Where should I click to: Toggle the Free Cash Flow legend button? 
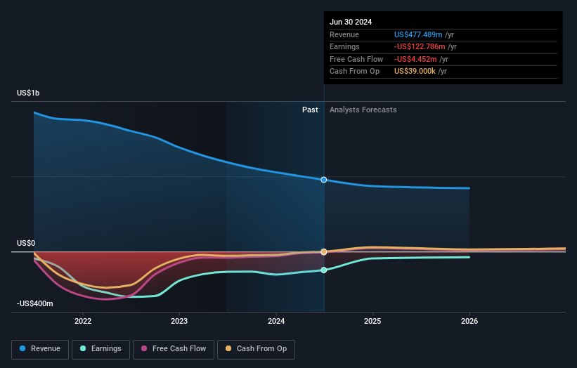click(174, 349)
